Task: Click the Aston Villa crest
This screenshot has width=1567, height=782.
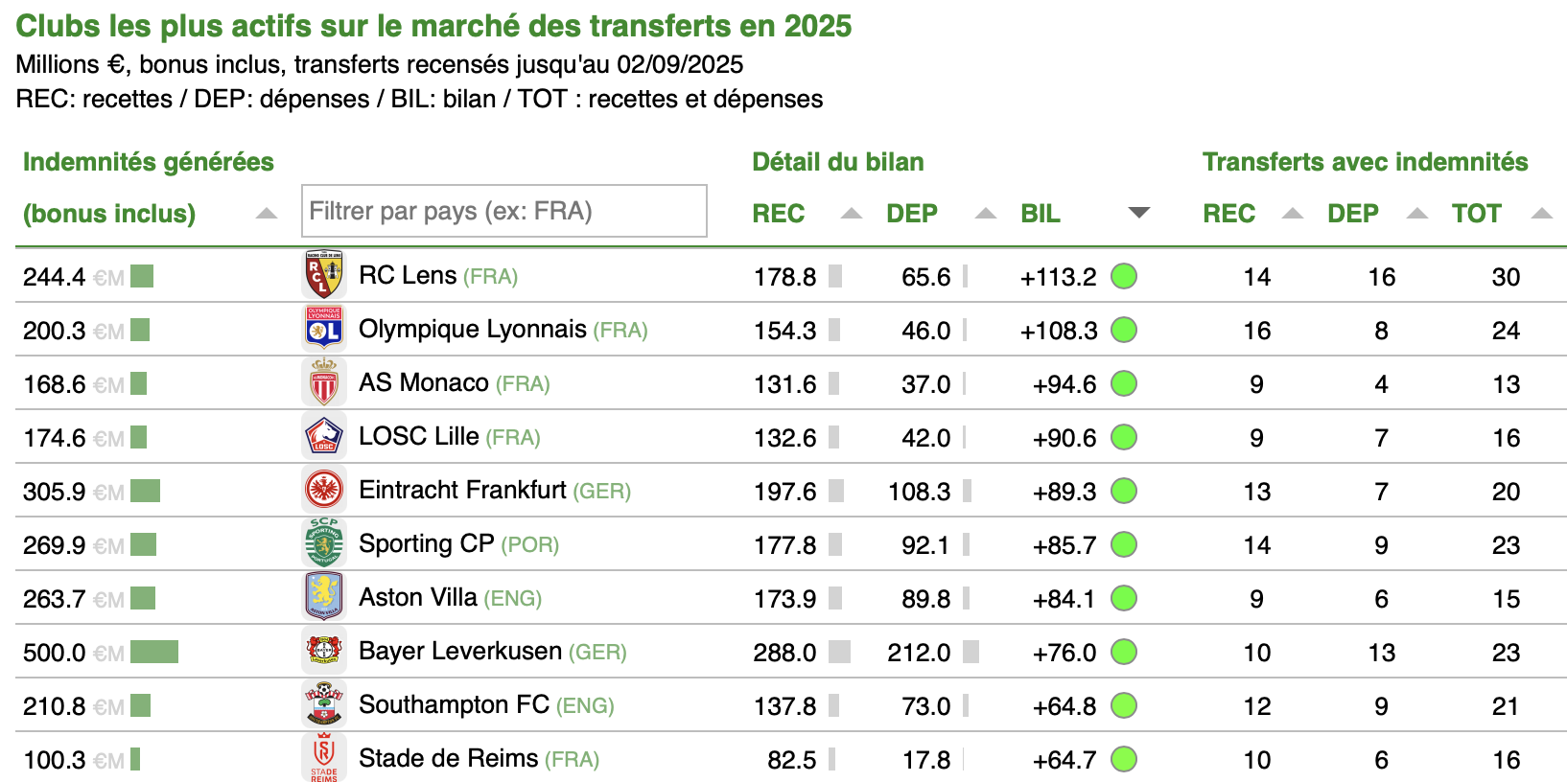Action: tap(324, 598)
